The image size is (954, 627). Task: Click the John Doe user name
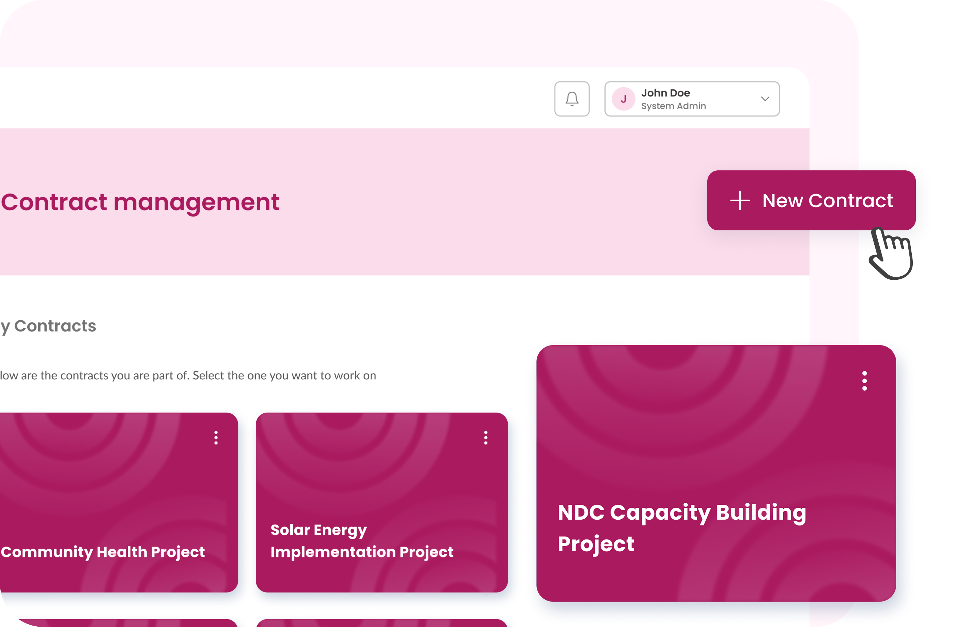[x=665, y=93]
